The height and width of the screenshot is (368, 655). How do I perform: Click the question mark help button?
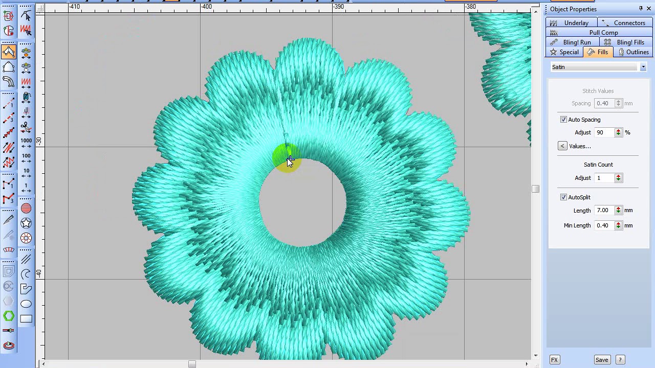pyautogui.click(x=620, y=360)
